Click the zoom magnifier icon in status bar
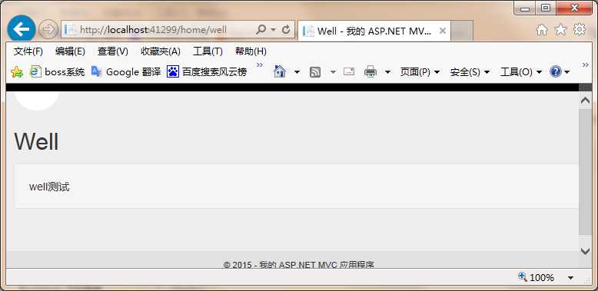598x291 pixels. pyautogui.click(x=522, y=277)
